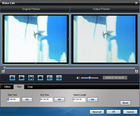
Task: Confirm Start Time with its OK button
Action: [27, 99]
